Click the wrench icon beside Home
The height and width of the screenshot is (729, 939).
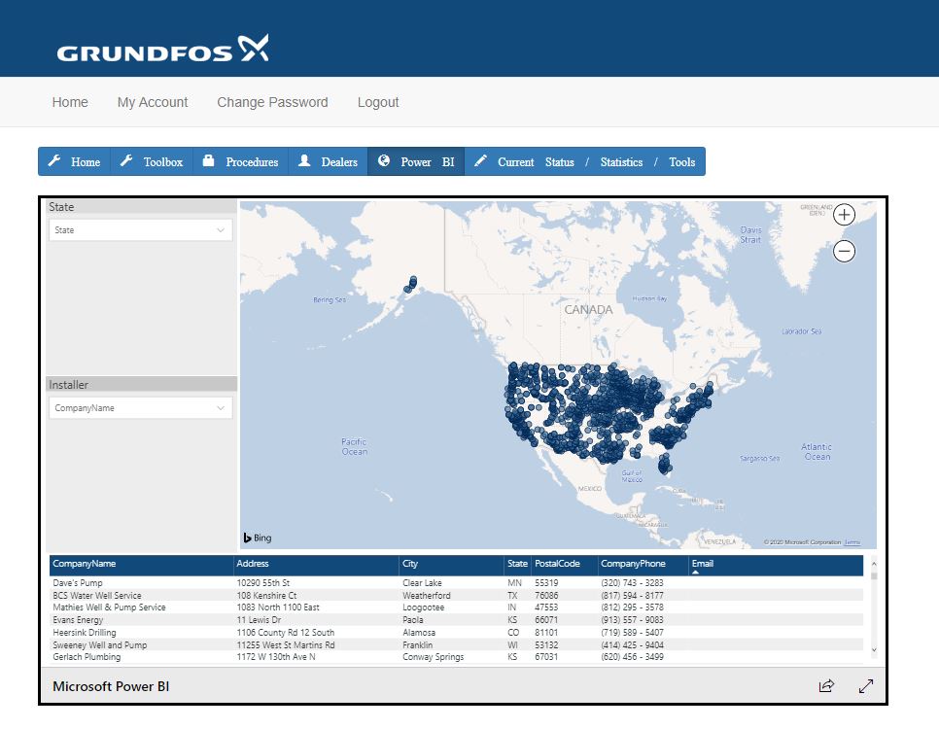tap(54, 161)
